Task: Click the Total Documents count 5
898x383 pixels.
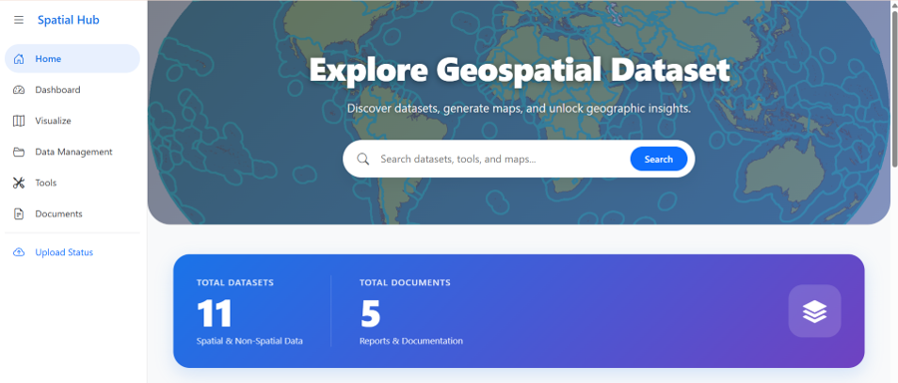Action: pos(370,313)
